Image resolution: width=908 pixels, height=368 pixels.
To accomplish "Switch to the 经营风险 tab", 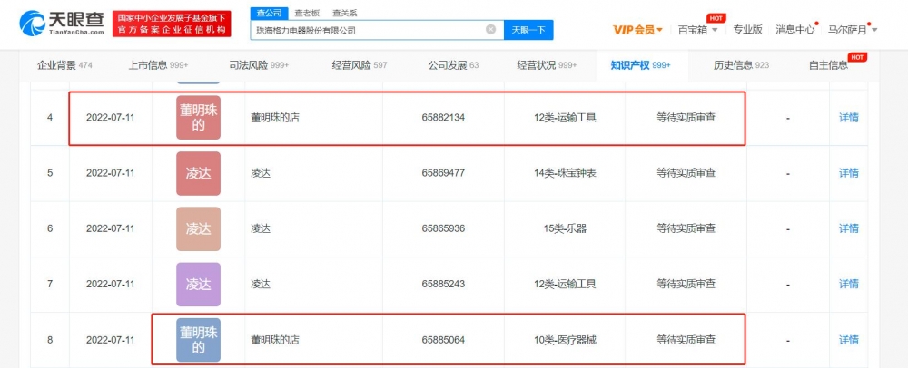I will point(359,65).
